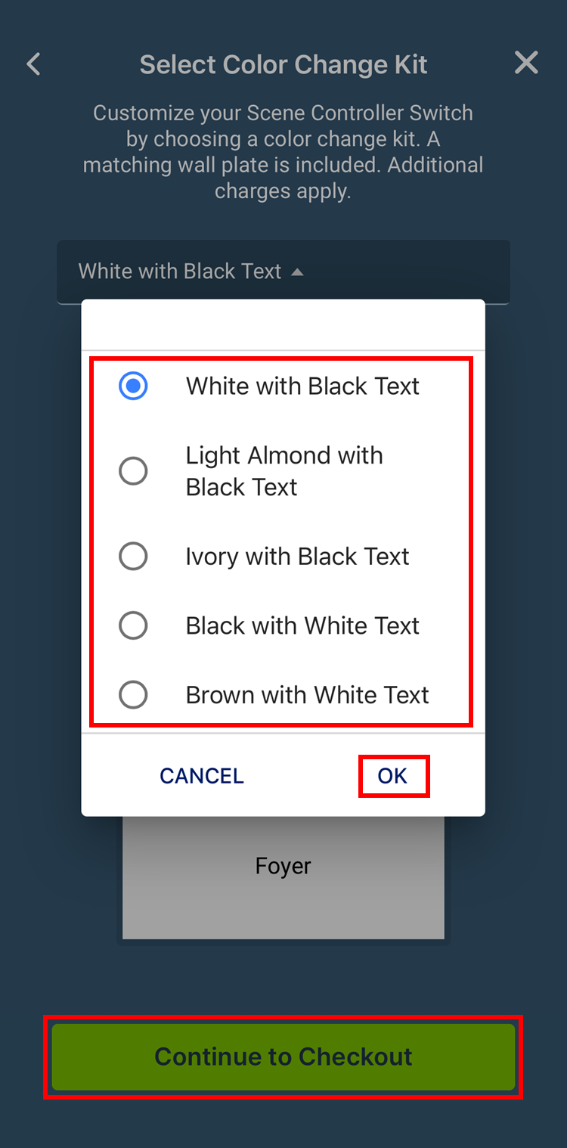Choose Light Almond with Black Text option
The height and width of the screenshot is (1148, 567).
[133, 470]
